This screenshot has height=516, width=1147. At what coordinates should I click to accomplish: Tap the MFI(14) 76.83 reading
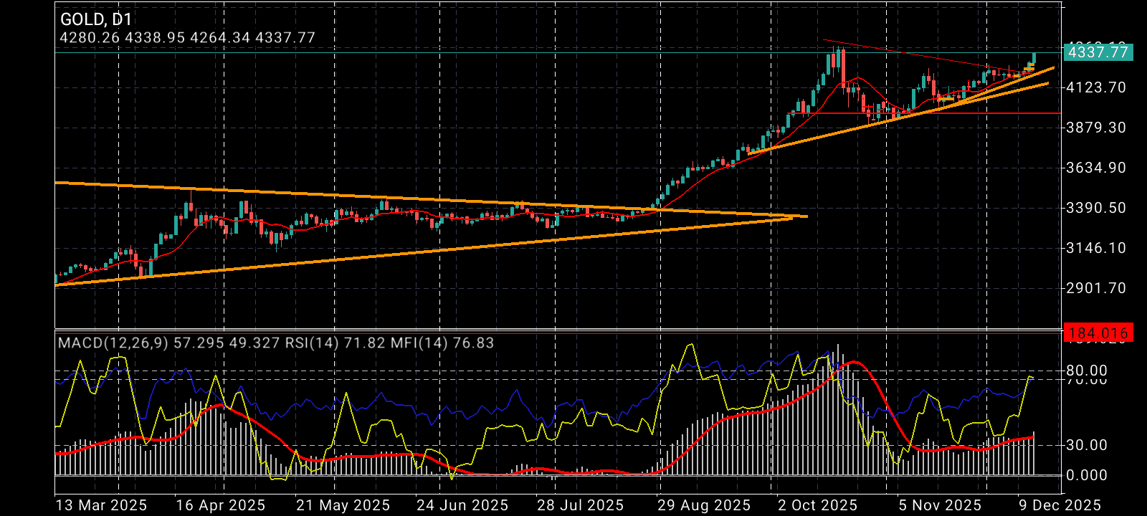point(442,343)
